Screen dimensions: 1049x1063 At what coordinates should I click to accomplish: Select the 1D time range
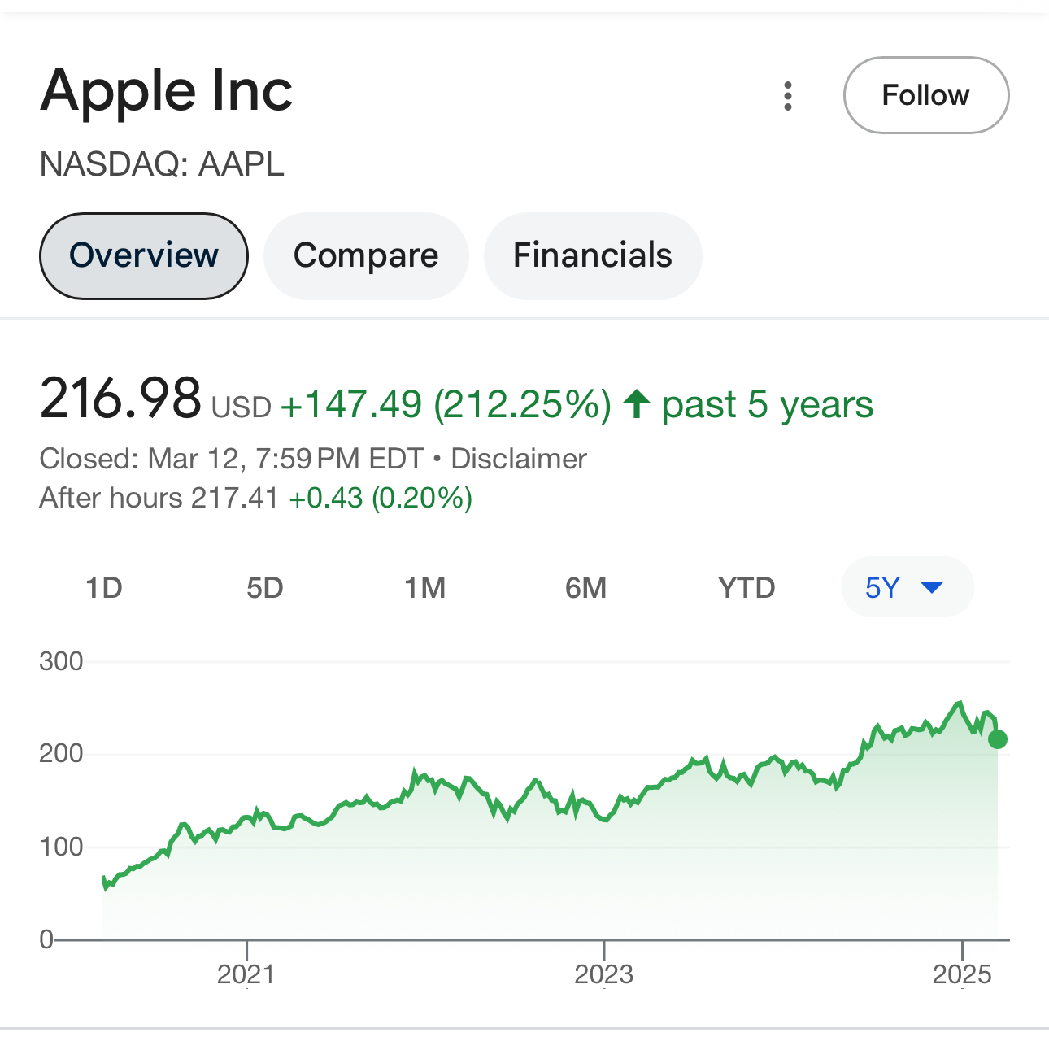point(104,587)
